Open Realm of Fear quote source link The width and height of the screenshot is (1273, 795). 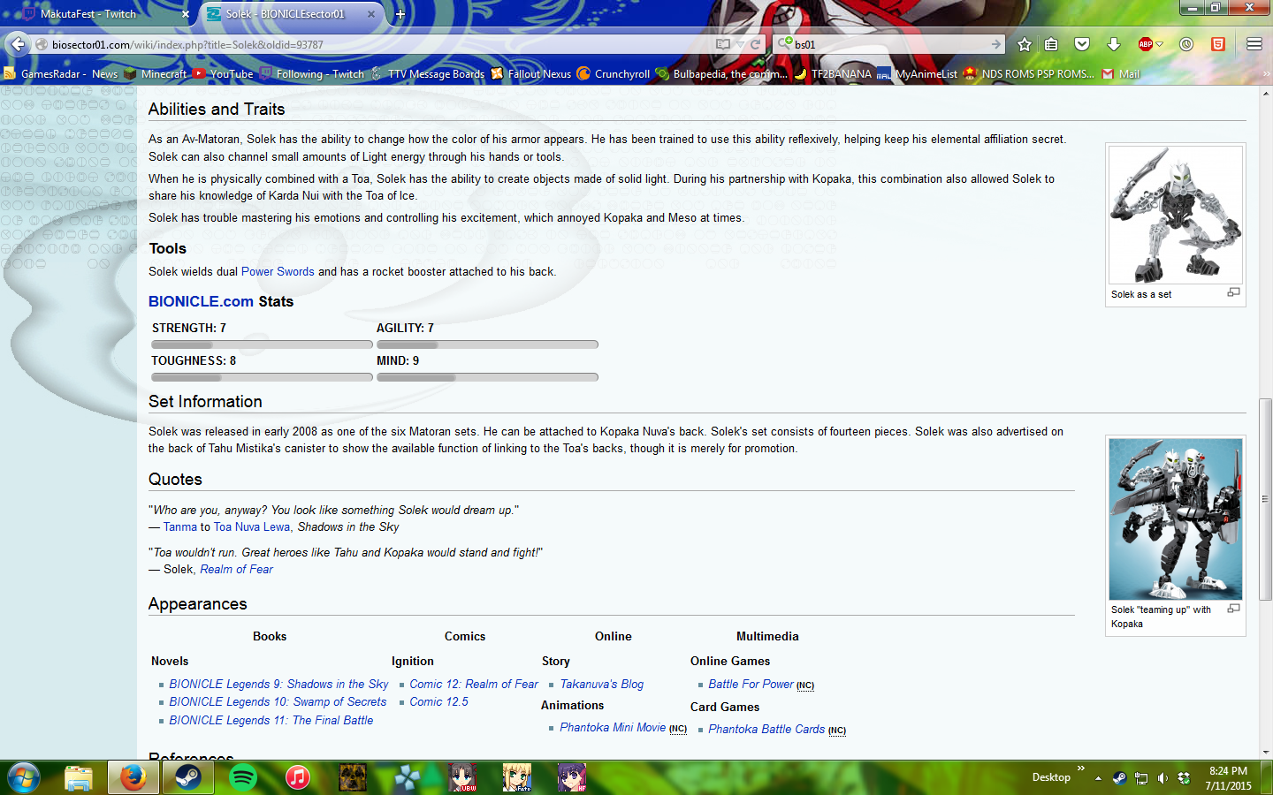(236, 569)
